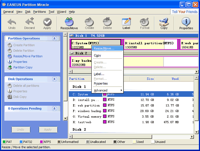
Task: Click Resize/Move Partition sidebar link
Action: point(28,56)
